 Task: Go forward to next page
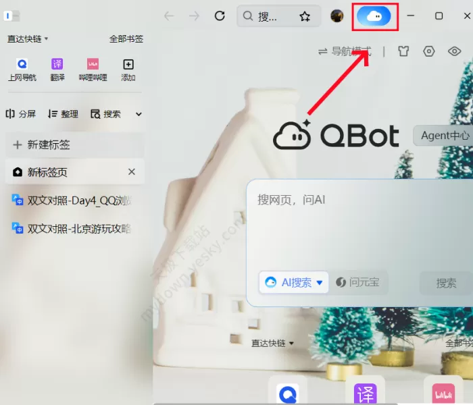tap(195, 16)
